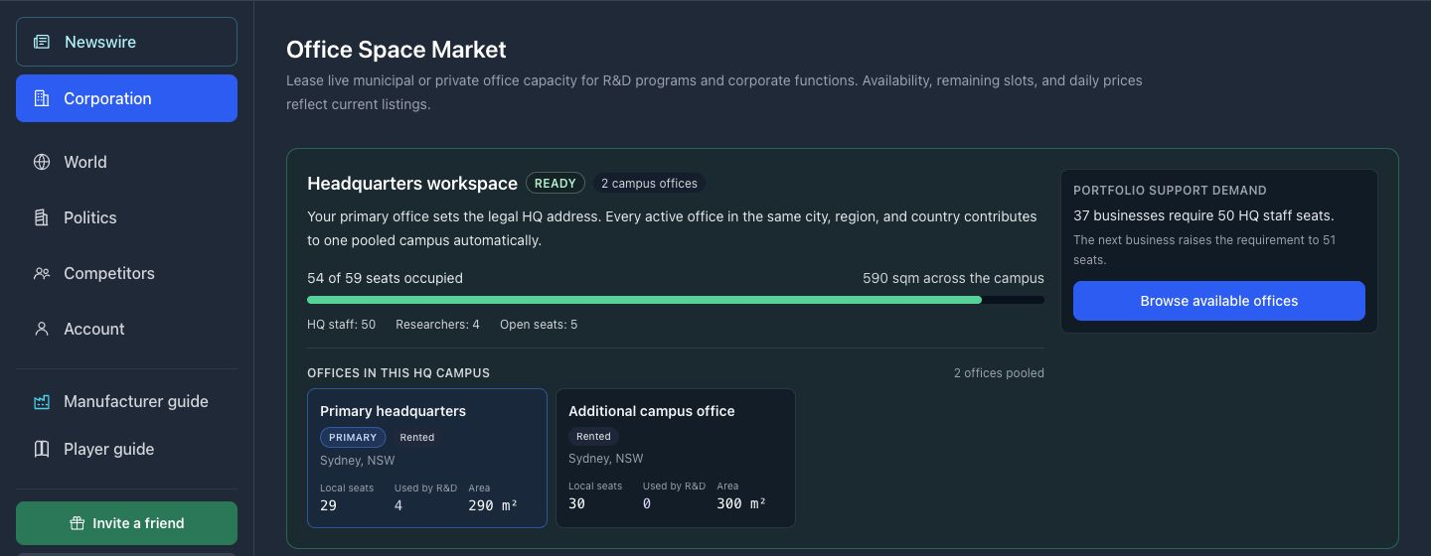The height and width of the screenshot is (556, 1431).
Task: Click the Newswire newspaper icon
Action: point(42,42)
